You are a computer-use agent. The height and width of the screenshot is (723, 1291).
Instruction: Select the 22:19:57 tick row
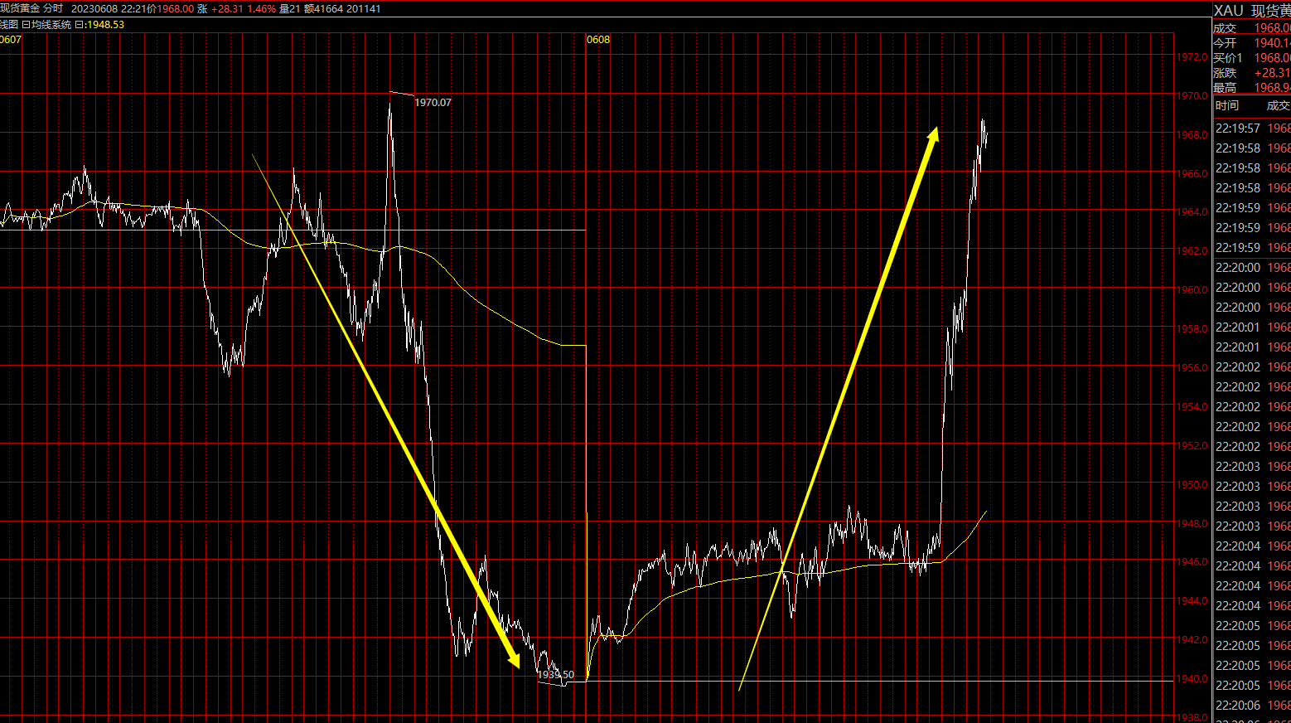[x=1252, y=129]
